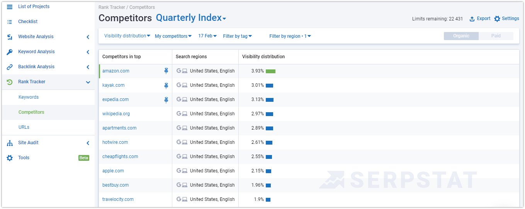The width and height of the screenshot is (525, 209).
Task: Unpin amazon.com using its pin icon
Action: coord(166,71)
